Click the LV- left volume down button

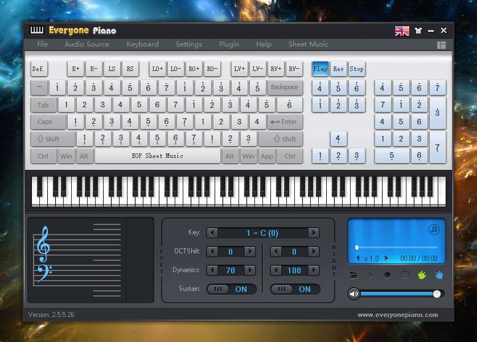click(258, 69)
